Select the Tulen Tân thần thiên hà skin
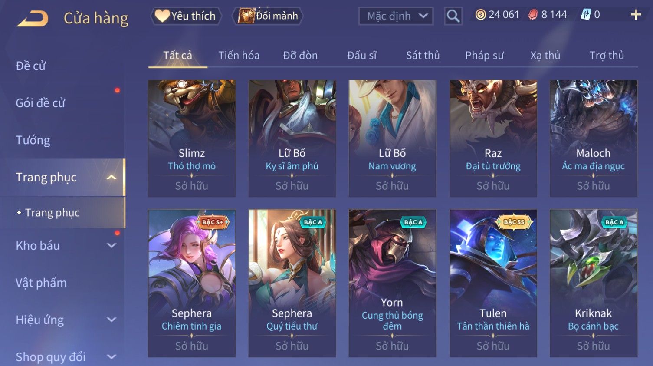The width and height of the screenshot is (653, 366). 493,283
